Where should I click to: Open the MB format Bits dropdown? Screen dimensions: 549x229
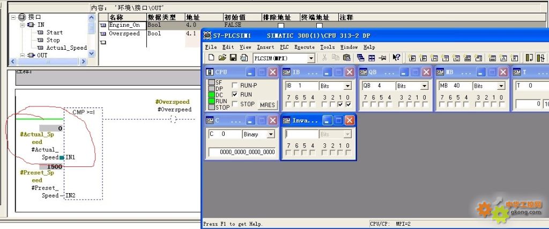(x=501, y=86)
